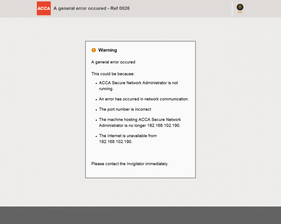Viewport: 281px width, 224px height.
Task: Click the network communication error bullet
Action: pyautogui.click(x=144, y=99)
